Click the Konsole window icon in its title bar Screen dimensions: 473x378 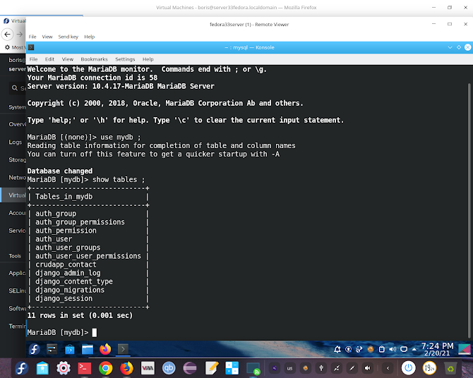[x=31, y=47]
